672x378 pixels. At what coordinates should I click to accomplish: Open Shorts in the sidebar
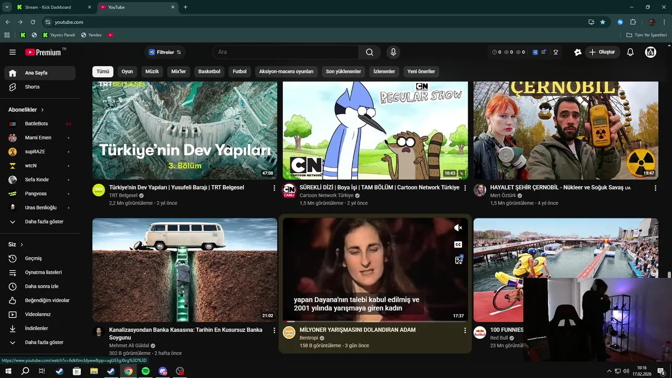click(x=39, y=87)
